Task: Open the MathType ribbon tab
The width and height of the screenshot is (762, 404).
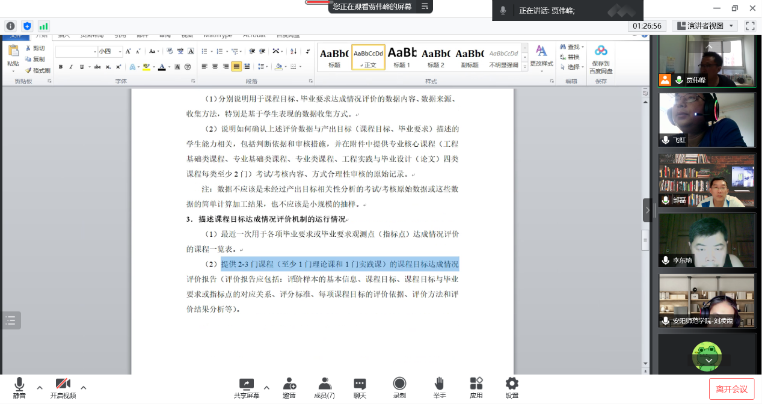Action: point(218,37)
